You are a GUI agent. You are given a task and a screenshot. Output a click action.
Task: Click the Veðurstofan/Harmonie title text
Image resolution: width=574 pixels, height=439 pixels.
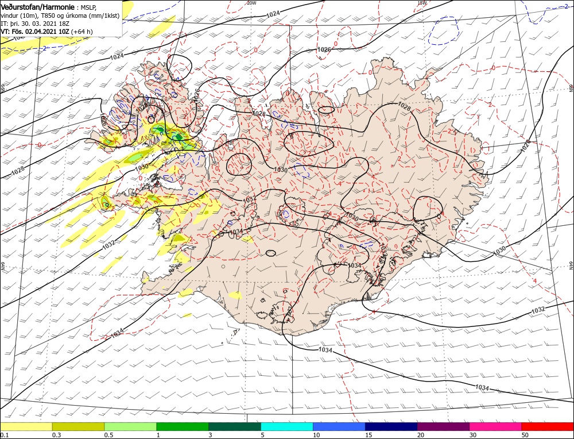(x=38, y=7)
